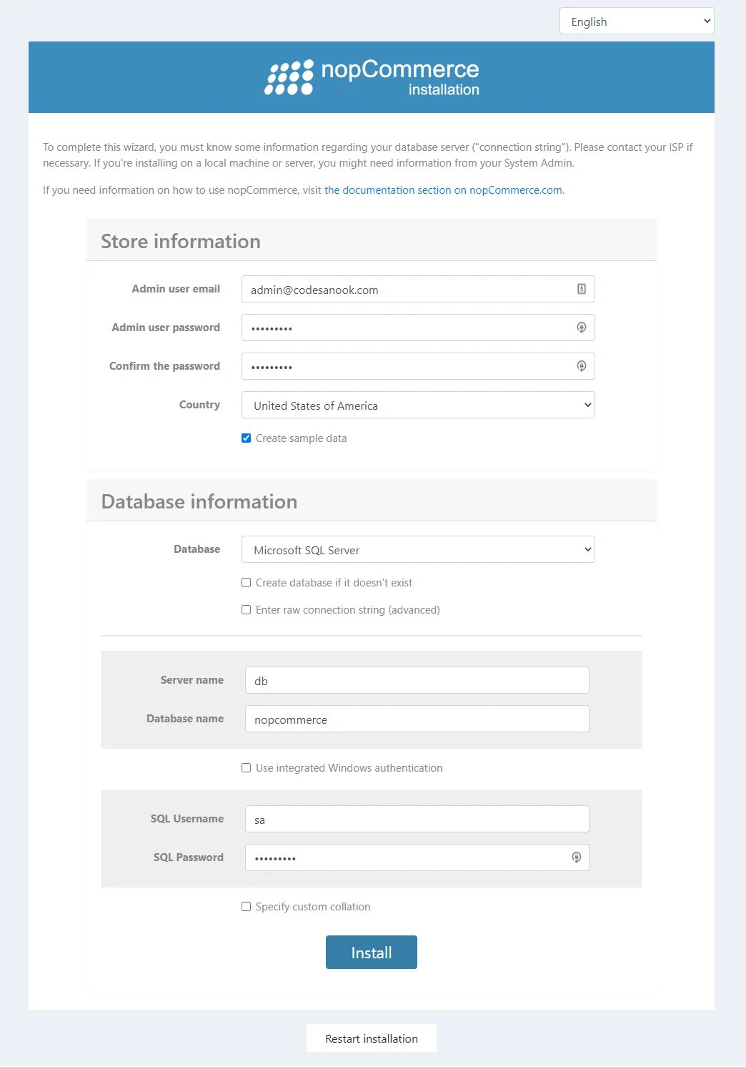Click Restart installation button
Viewport: 746px width, 1067px height.
click(372, 1038)
